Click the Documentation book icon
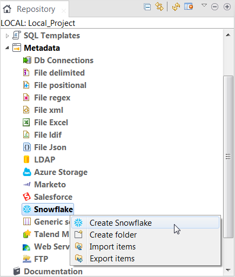This screenshot has height=277, width=235. tap(17, 271)
